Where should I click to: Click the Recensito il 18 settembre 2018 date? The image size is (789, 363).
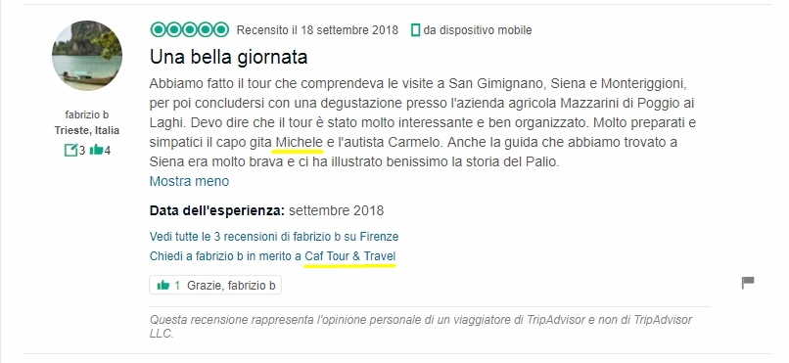317,30
